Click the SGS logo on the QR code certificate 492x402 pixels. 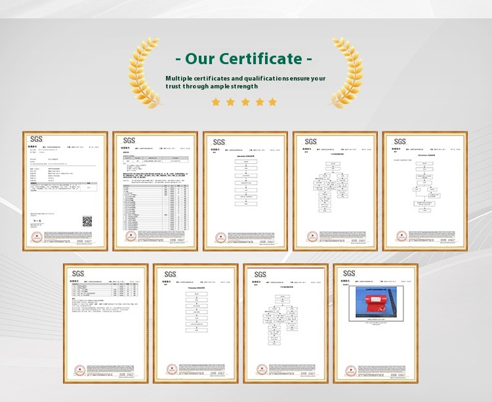click(x=37, y=140)
